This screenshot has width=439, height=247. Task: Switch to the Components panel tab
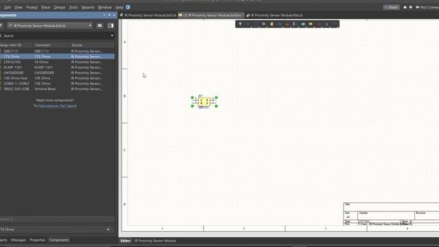point(59,240)
